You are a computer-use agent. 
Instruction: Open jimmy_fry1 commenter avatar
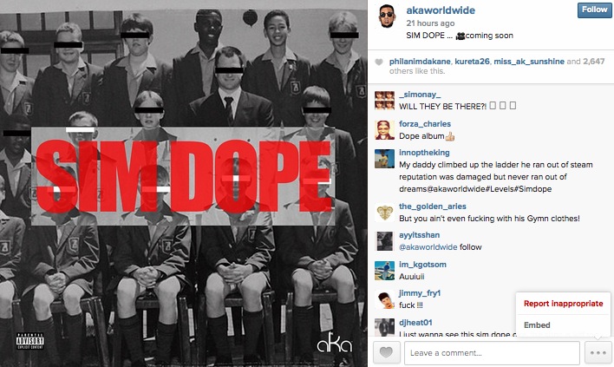pyautogui.click(x=384, y=299)
